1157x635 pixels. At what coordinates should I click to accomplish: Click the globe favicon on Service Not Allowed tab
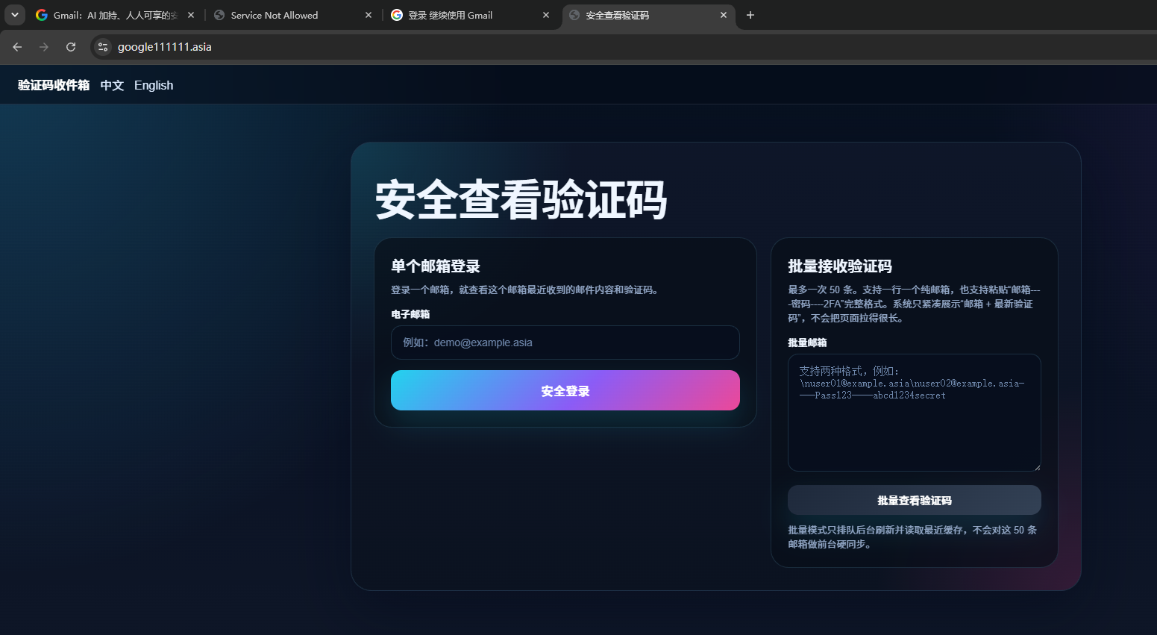click(219, 15)
